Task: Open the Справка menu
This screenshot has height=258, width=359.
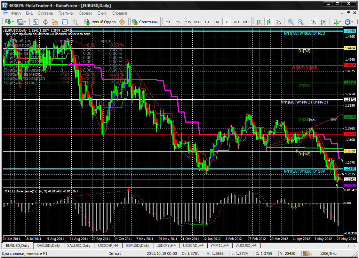Action: tap(120, 13)
